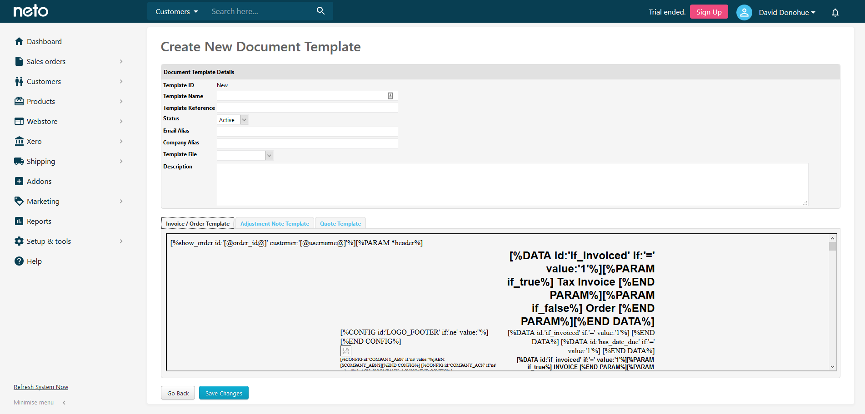Open the Template File dropdown

click(x=245, y=155)
